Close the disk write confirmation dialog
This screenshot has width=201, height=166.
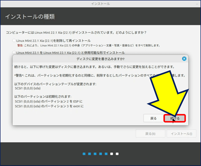click(184, 59)
